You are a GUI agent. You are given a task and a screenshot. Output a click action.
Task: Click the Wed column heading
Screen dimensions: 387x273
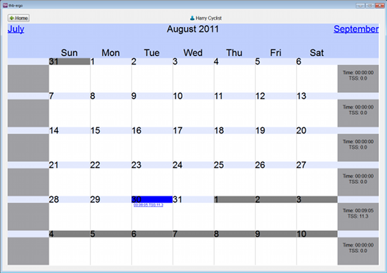coord(193,53)
